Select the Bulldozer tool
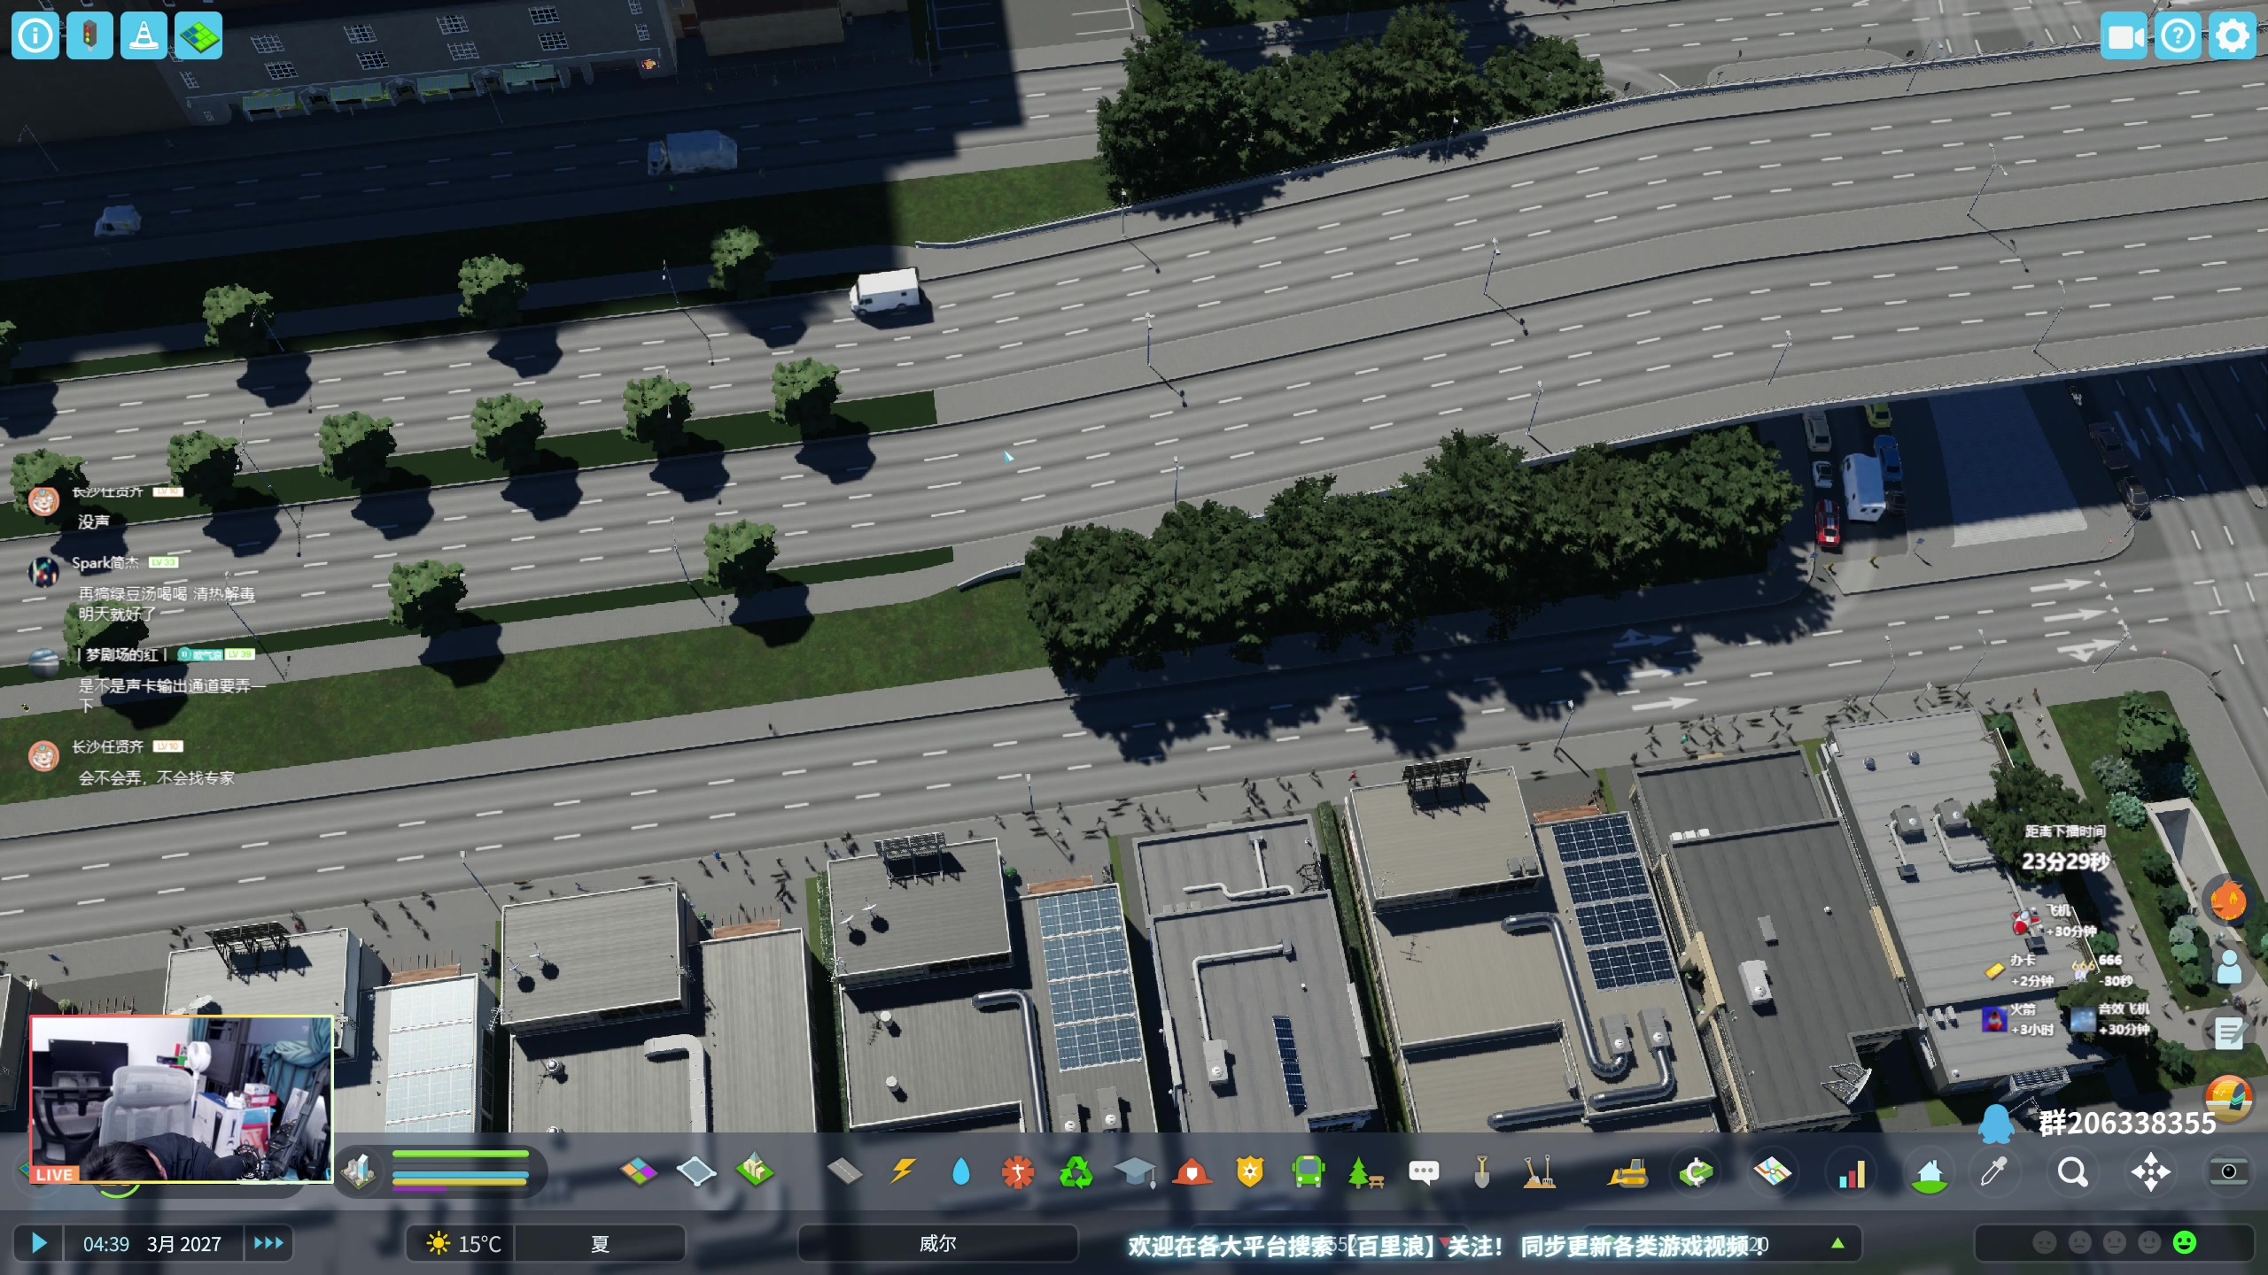 (1628, 1173)
